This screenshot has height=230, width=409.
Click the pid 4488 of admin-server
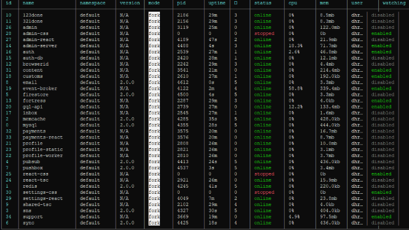point(183,46)
